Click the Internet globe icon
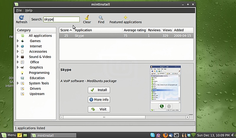Screen dimensions: 236x138 click(x=22, y=46)
